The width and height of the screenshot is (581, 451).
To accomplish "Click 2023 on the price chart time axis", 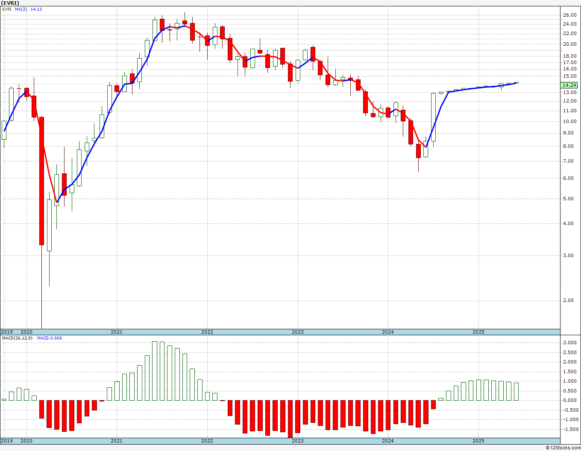I will (x=298, y=332).
